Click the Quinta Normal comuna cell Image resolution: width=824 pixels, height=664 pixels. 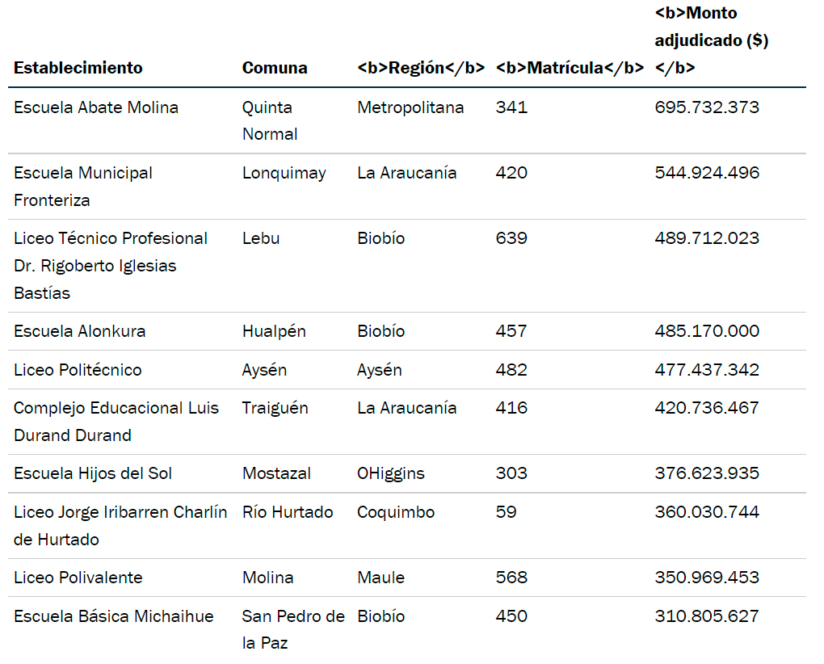pos(270,120)
